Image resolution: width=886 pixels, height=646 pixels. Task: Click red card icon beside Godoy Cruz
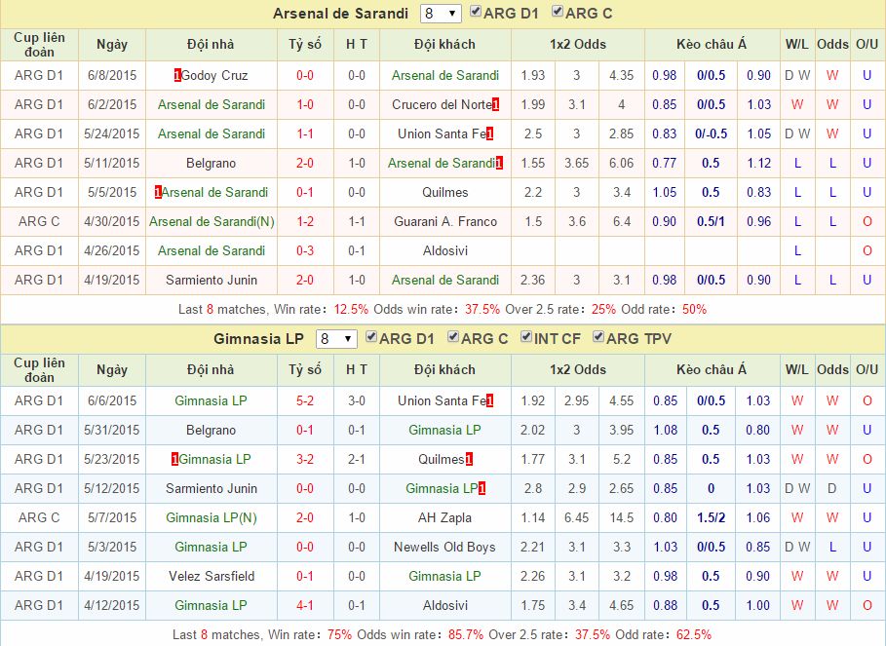(x=177, y=76)
